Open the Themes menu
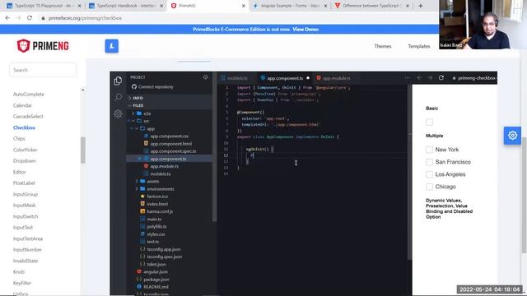 point(383,46)
